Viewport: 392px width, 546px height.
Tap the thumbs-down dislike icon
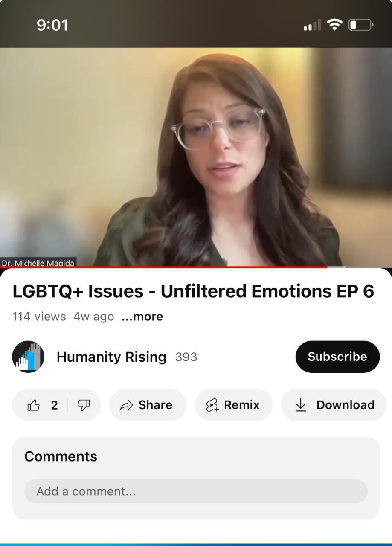(x=84, y=405)
